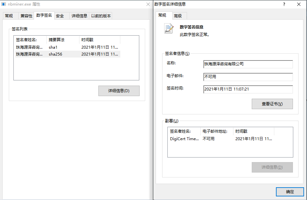Screen dimensions: 307x200
Task: Close the nbminer.exe properties window
Action: 148,4
